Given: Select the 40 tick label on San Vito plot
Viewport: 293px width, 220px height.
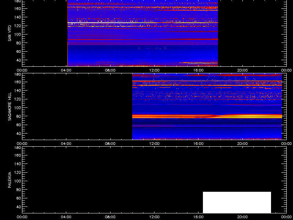Looking at the screenshot, I should [19, 60].
